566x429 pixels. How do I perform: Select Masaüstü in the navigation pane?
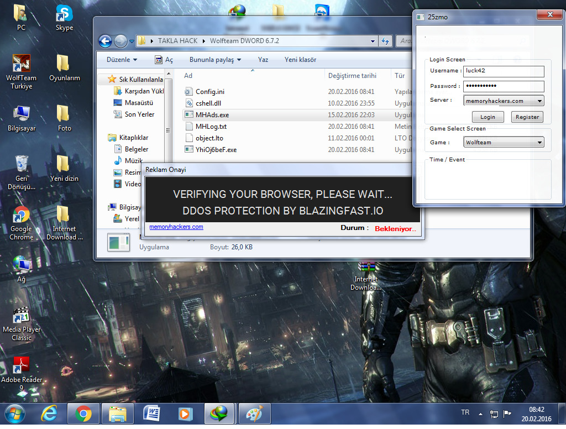139,103
